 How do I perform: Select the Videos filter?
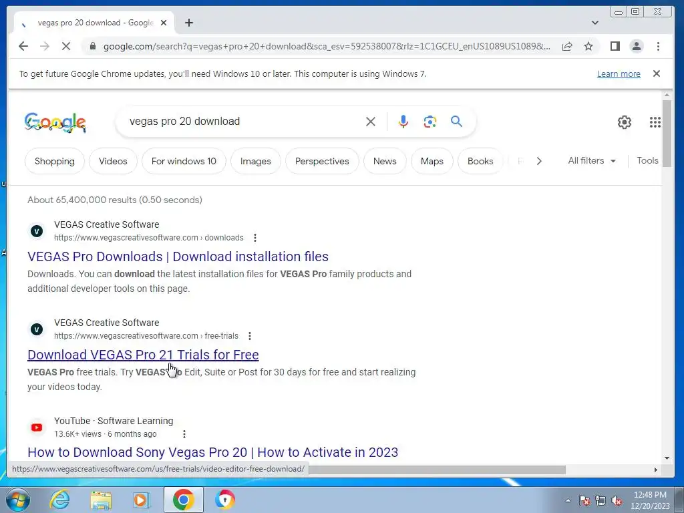pos(113,161)
